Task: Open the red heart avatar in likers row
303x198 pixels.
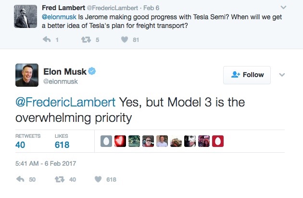Action: (120, 141)
